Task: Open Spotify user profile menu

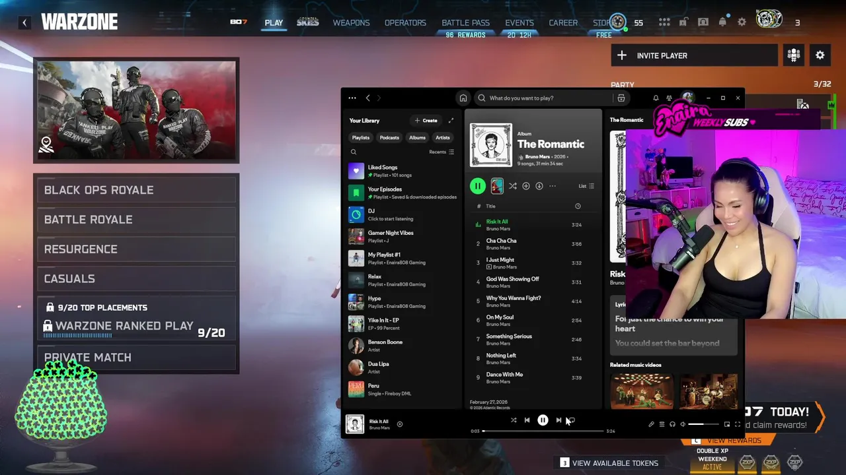Action: (687, 98)
